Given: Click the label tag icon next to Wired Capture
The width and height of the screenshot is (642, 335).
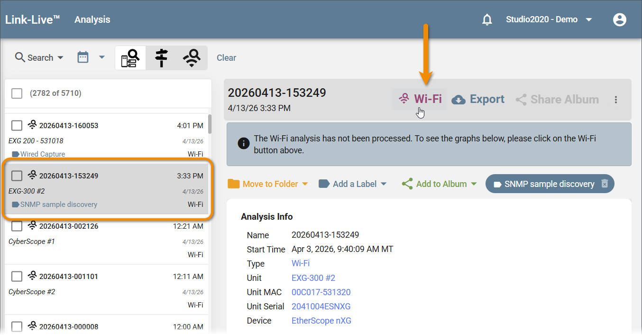Looking at the screenshot, I should 16,154.
